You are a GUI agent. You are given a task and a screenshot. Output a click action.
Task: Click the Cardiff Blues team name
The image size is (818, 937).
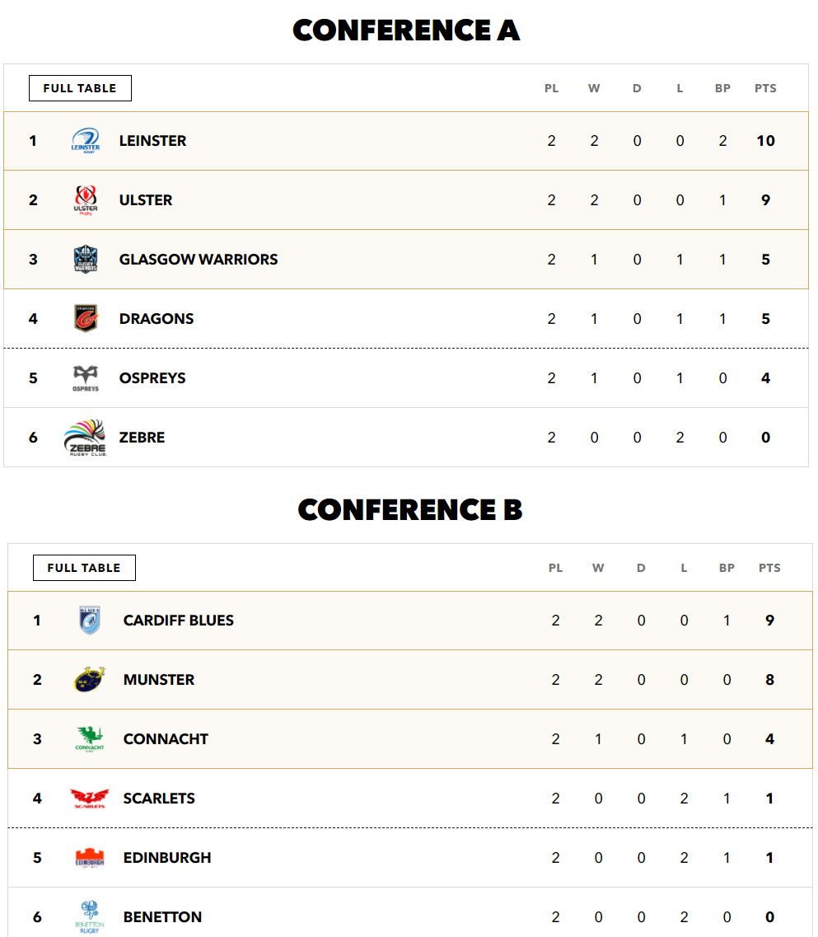pos(178,620)
